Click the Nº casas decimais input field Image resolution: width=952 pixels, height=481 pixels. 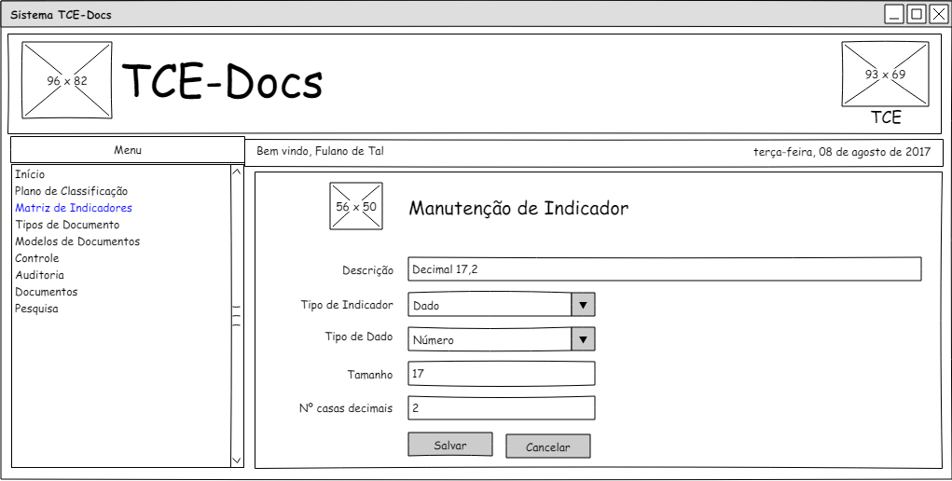501,408
